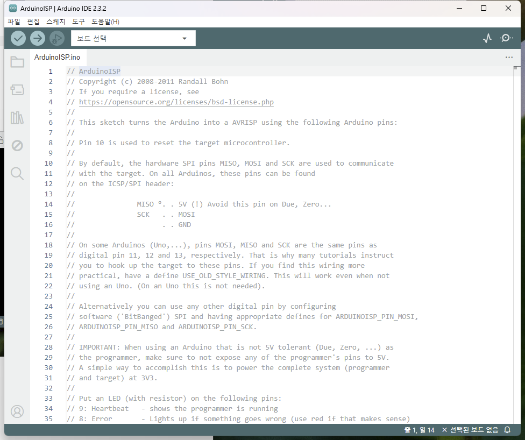
Task: Click the 줄 1, 열 14 cursor position
Action: [419, 430]
